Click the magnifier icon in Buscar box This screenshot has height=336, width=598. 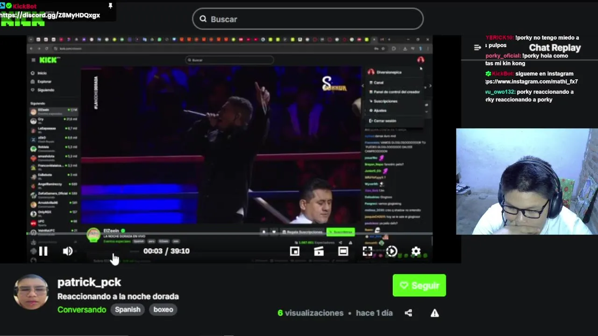[203, 19]
